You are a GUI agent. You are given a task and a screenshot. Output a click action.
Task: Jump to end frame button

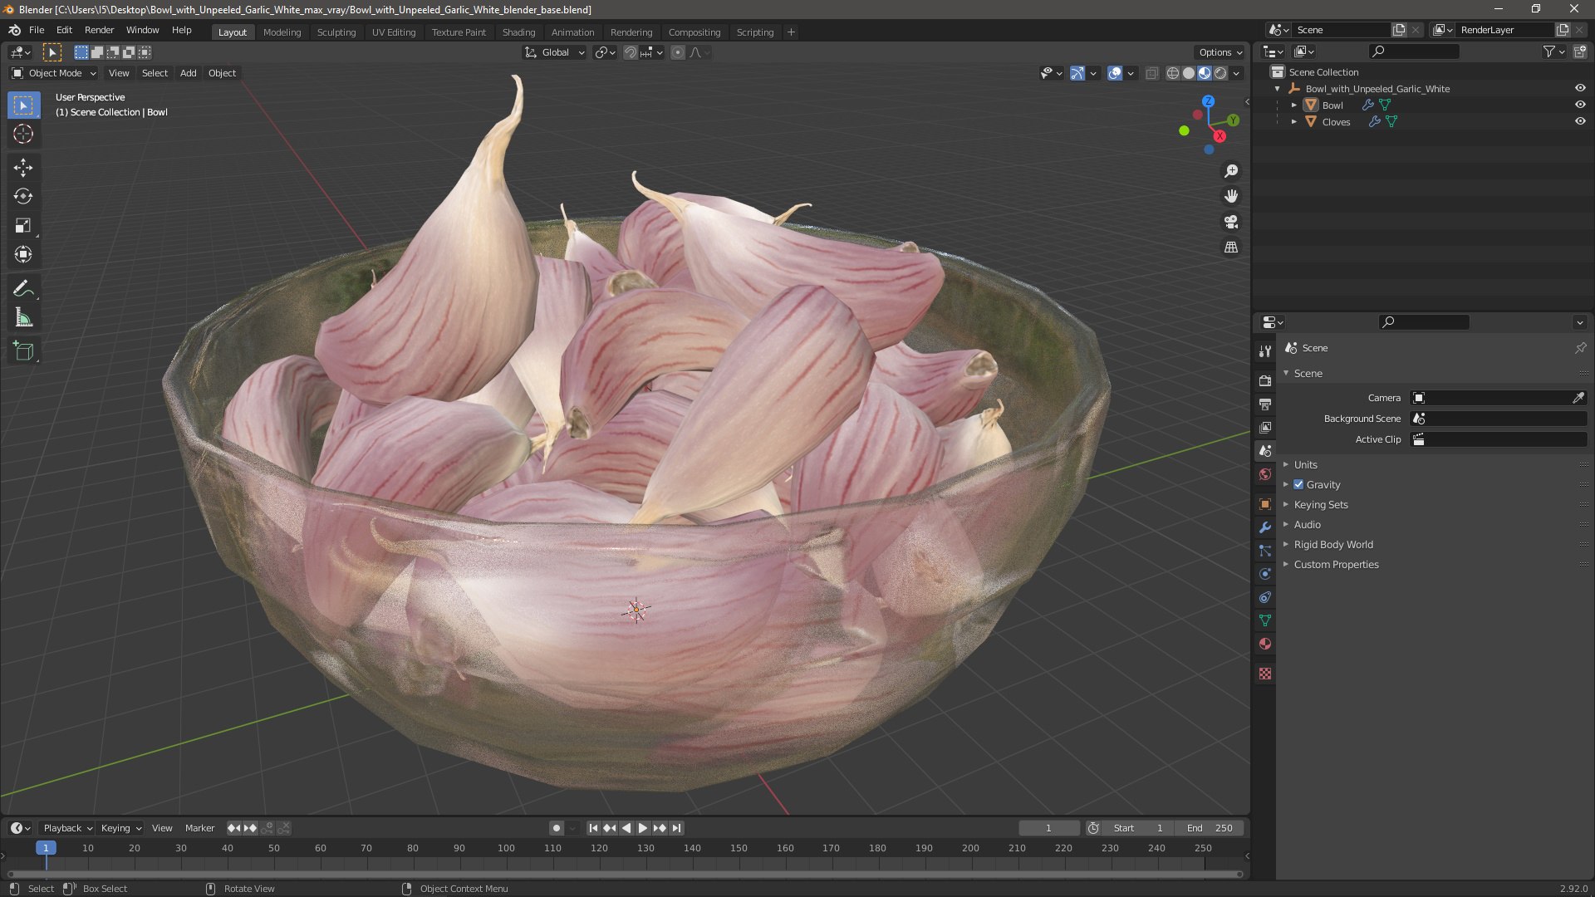(677, 828)
